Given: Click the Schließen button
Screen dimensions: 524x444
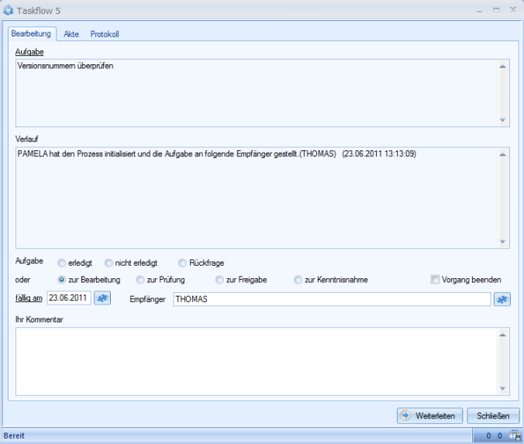Looking at the screenshot, I should (492, 415).
